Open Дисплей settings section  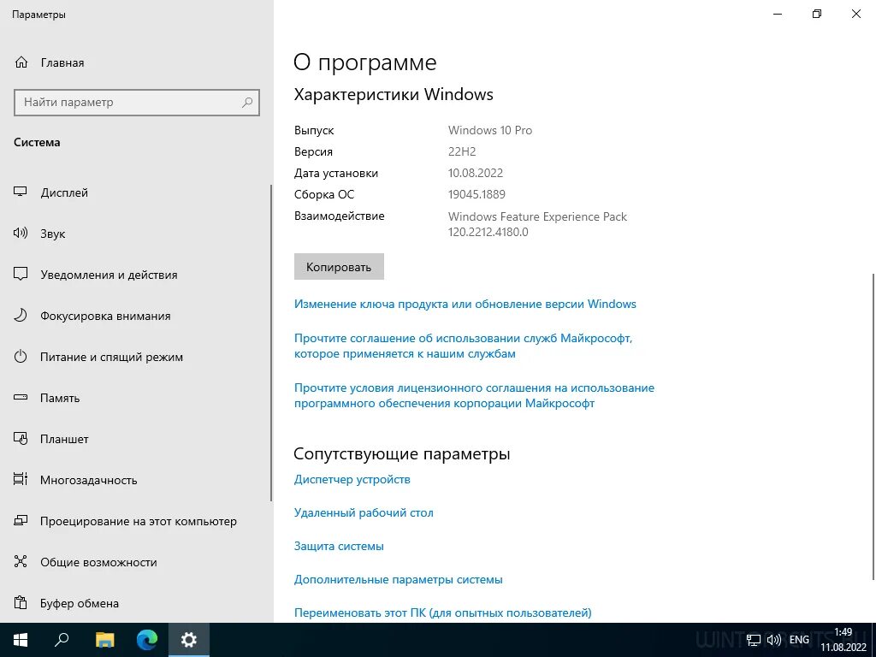(x=64, y=192)
